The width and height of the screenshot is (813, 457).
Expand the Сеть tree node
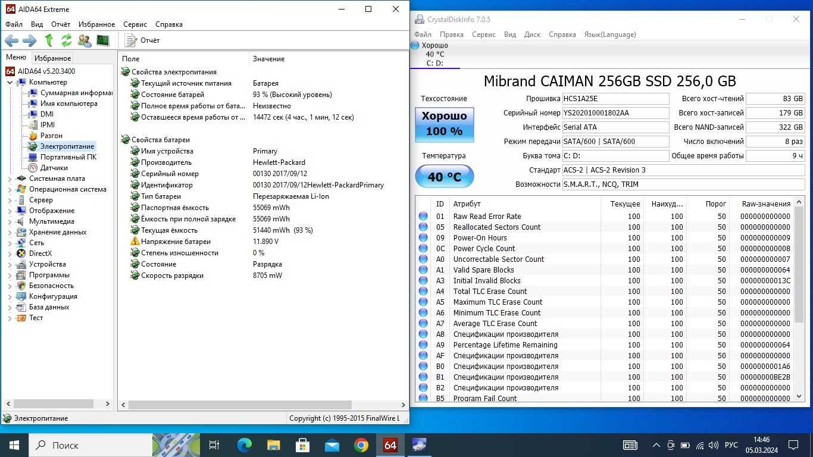(x=10, y=243)
